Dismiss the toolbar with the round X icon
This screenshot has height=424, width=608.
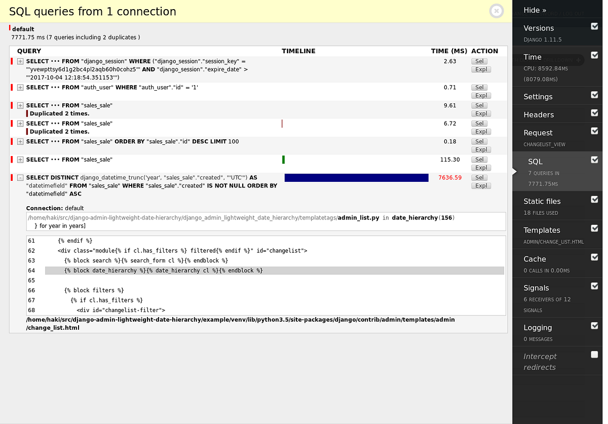click(496, 11)
